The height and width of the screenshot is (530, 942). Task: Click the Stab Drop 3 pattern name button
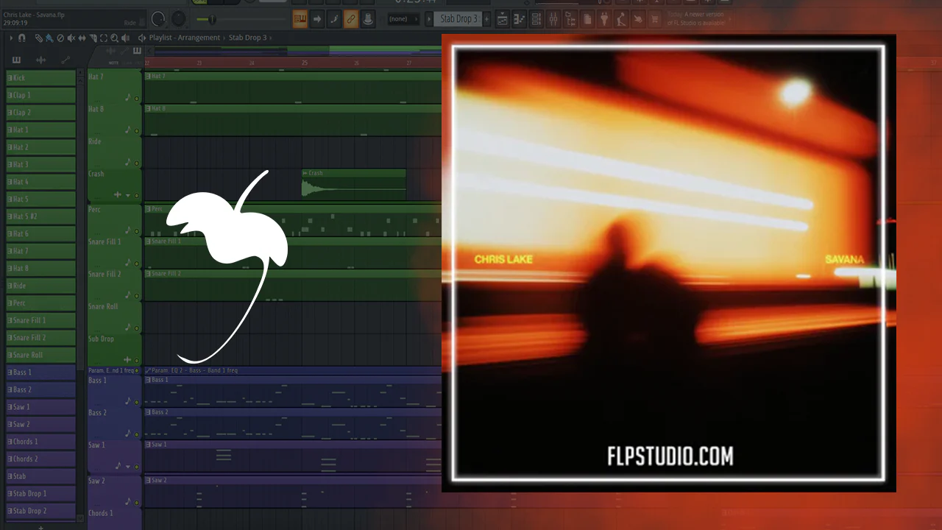click(457, 19)
